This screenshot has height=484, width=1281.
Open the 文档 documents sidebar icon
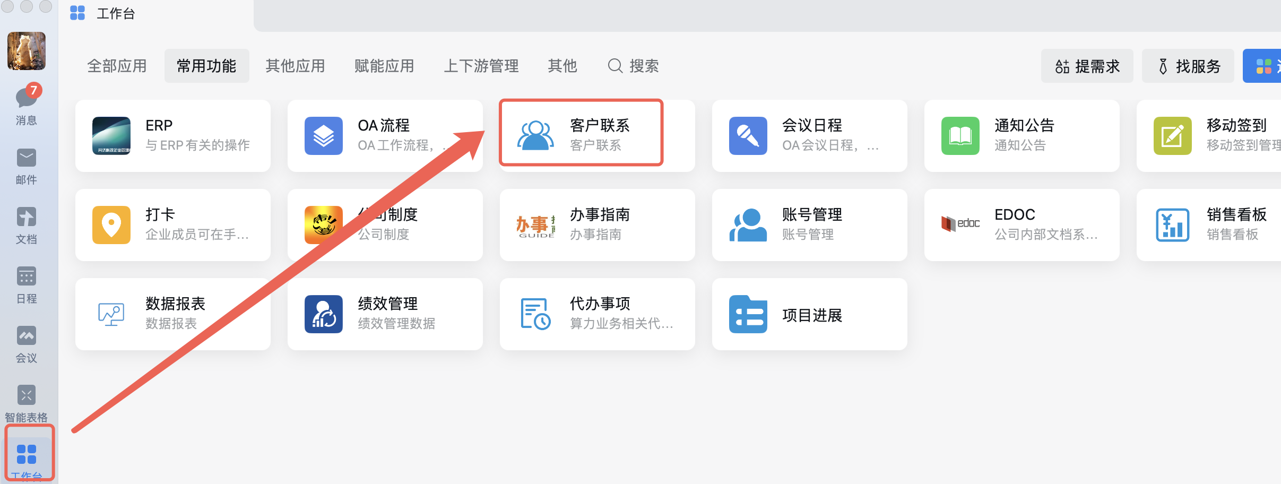(x=26, y=218)
